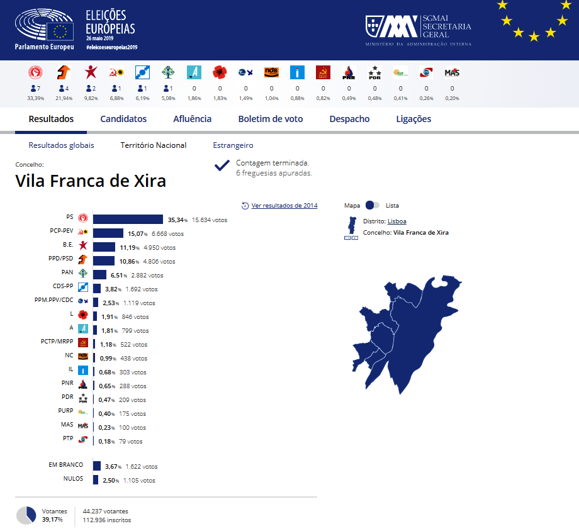Follow the Lisboa district link
This screenshot has width=579, height=531.
point(396,221)
